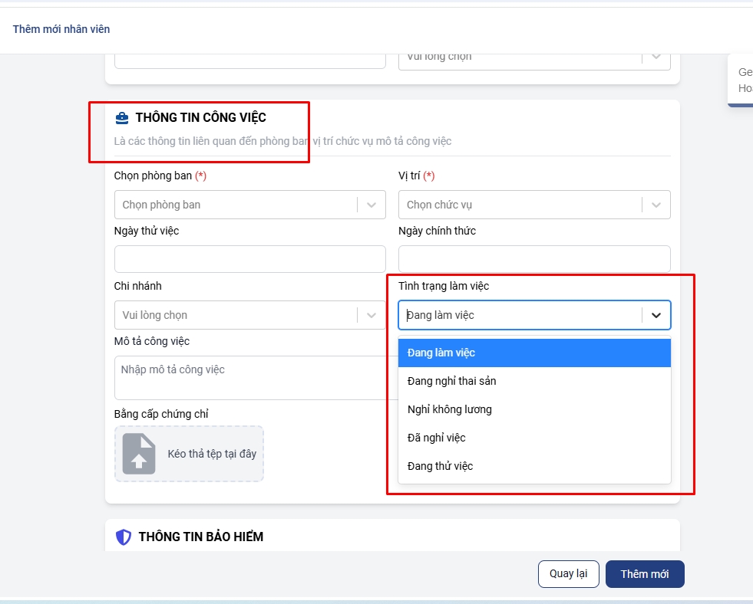Expand the Chọn chức vụ dropdown arrow
753x604 pixels.
pos(656,205)
